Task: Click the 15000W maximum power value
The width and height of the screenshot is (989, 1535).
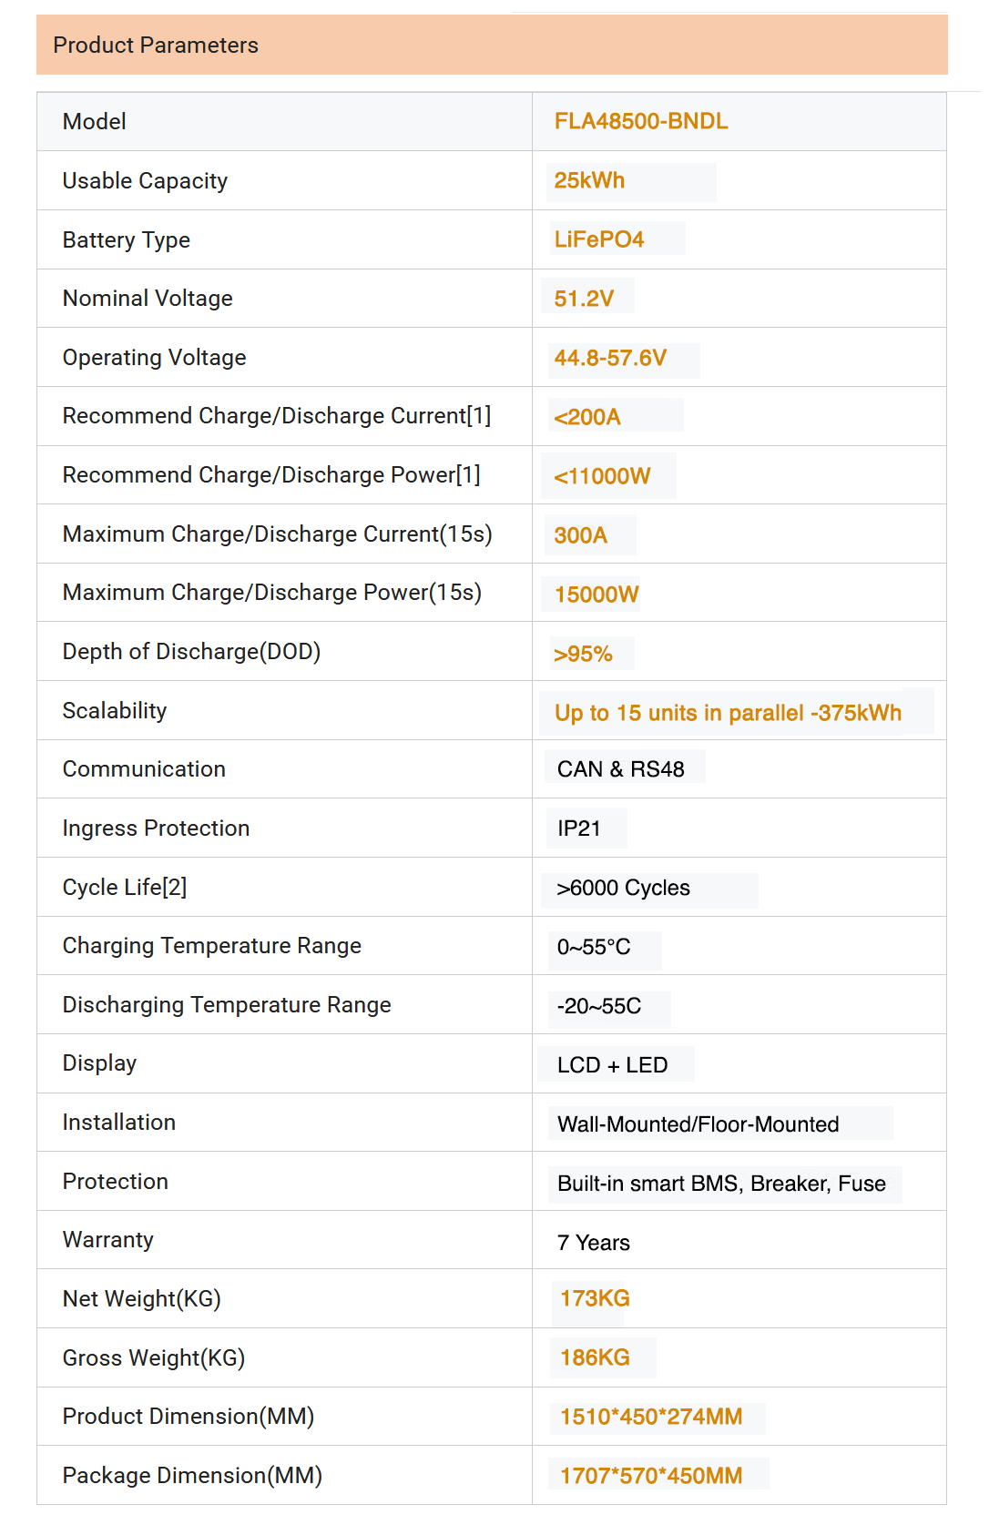Action: coord(596,595)
